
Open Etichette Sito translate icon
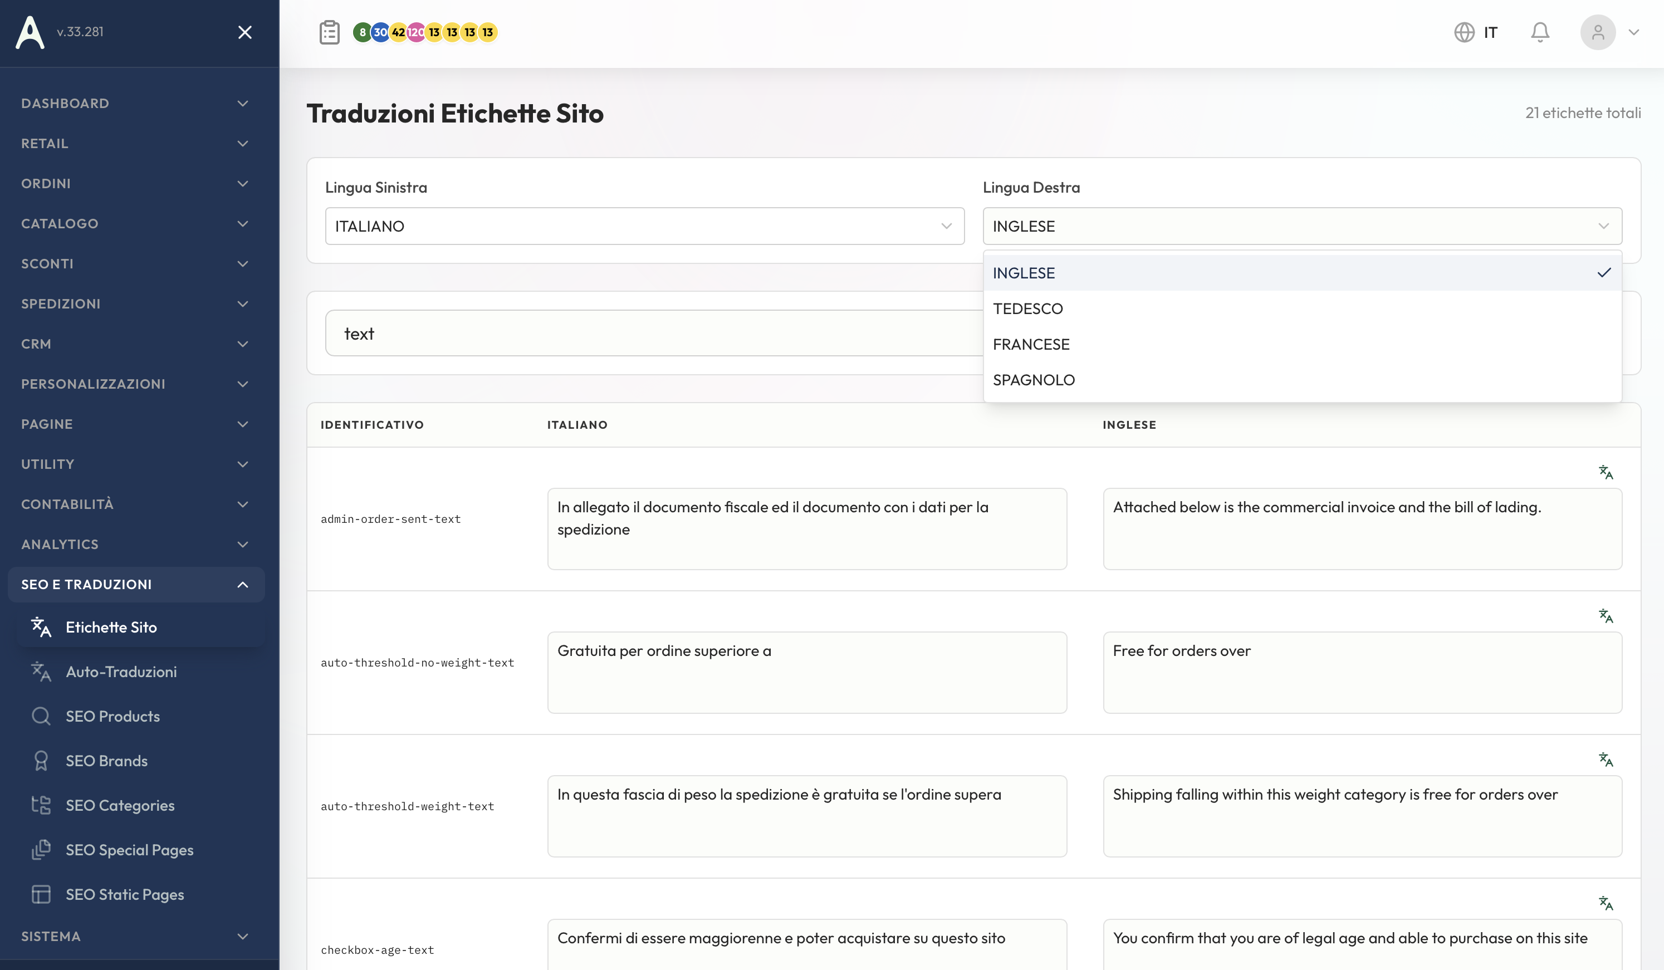coord(41,628)
